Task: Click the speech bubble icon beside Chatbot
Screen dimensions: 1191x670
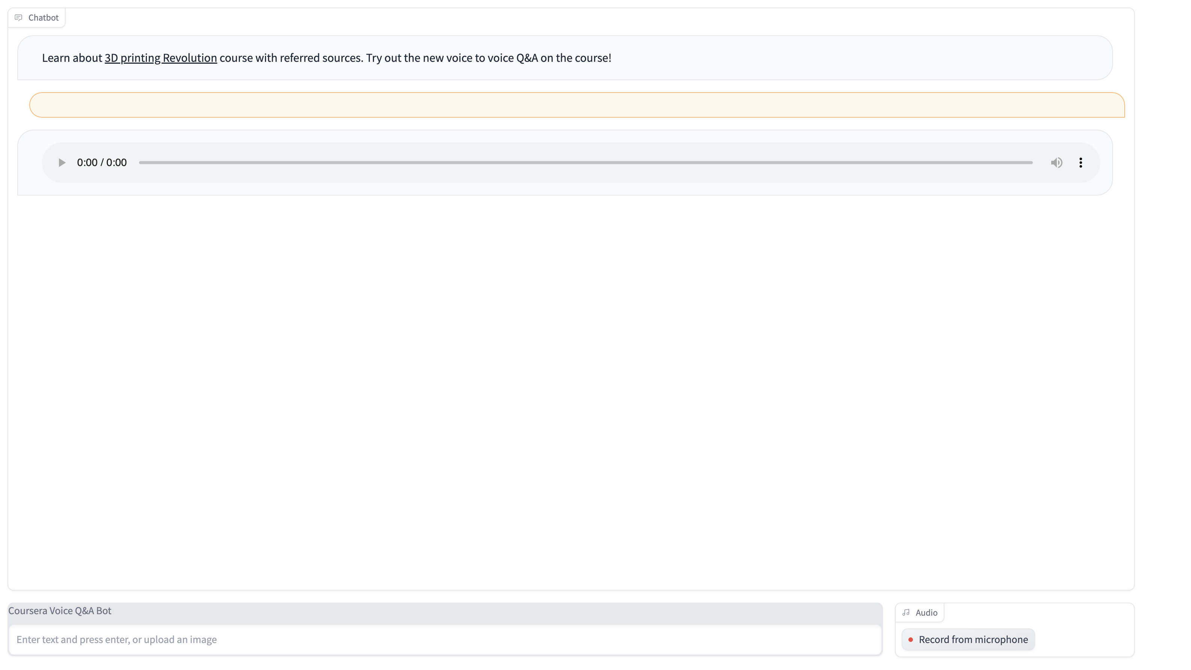Action: pos(18,18)
